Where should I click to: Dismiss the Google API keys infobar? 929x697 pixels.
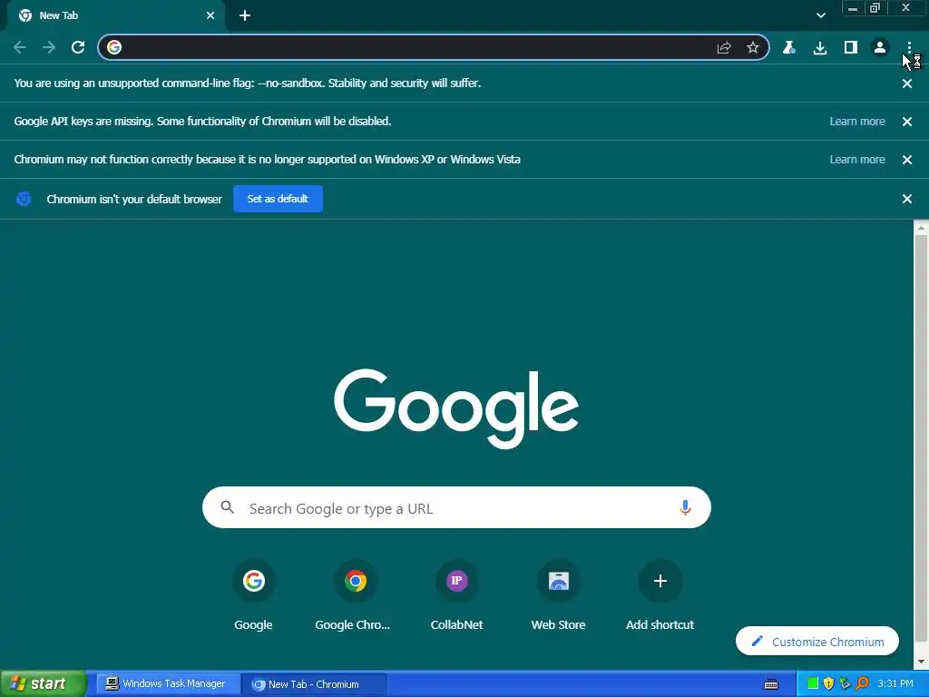906,122
